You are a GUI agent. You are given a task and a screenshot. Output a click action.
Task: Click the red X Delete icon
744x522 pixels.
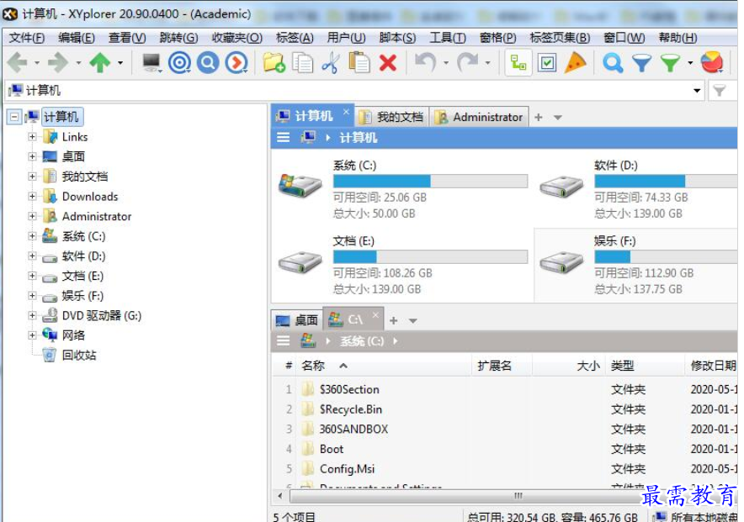[x=387, y=63]
